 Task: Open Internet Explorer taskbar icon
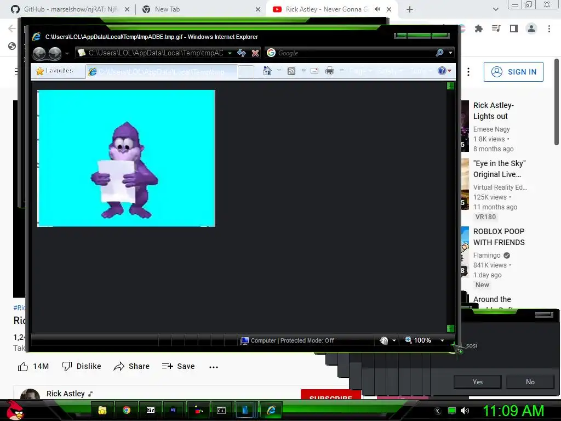(271, 410)
